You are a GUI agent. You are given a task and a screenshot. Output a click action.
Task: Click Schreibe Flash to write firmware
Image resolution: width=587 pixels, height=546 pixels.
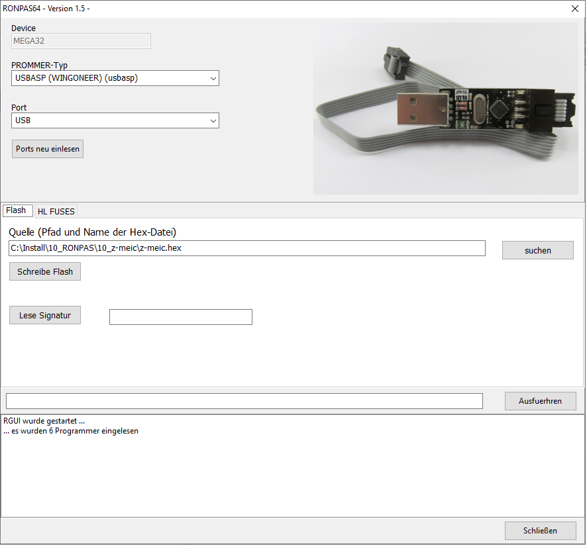point(45,271)
